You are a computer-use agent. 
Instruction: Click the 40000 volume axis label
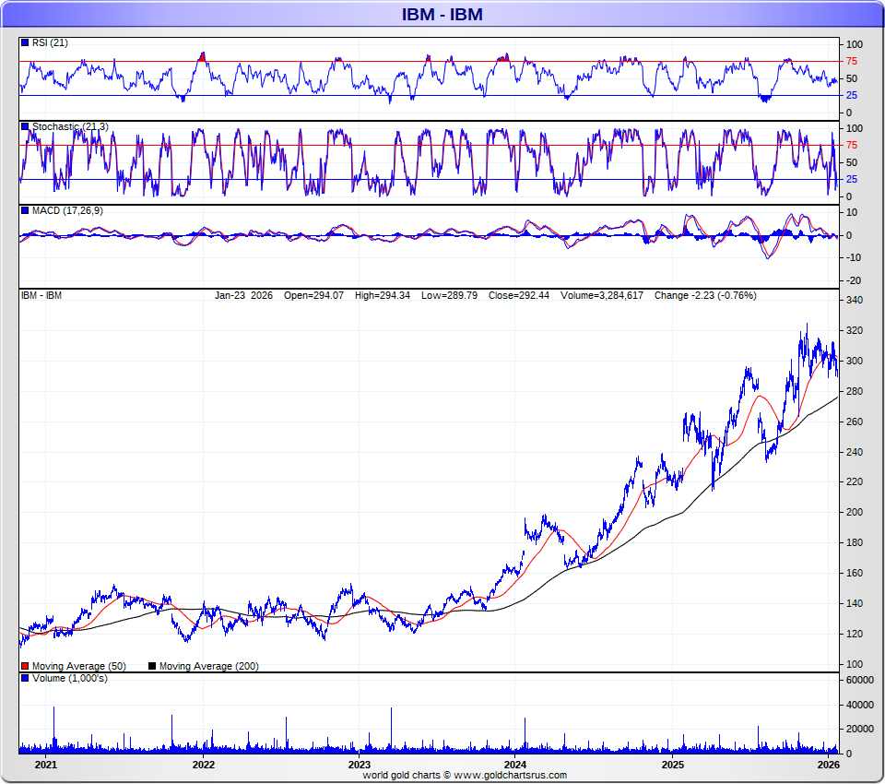tap(859, 706)
